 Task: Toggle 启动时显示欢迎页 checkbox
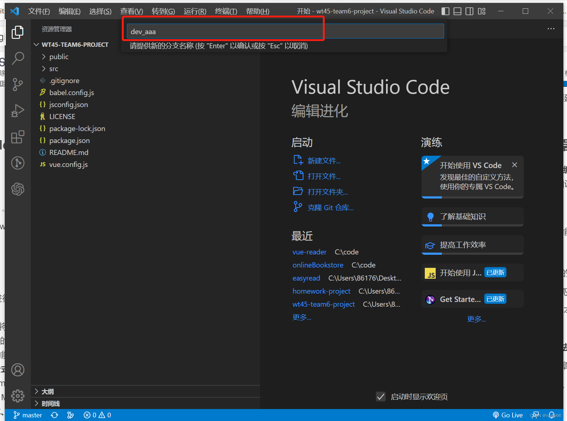tap(381, 397)
